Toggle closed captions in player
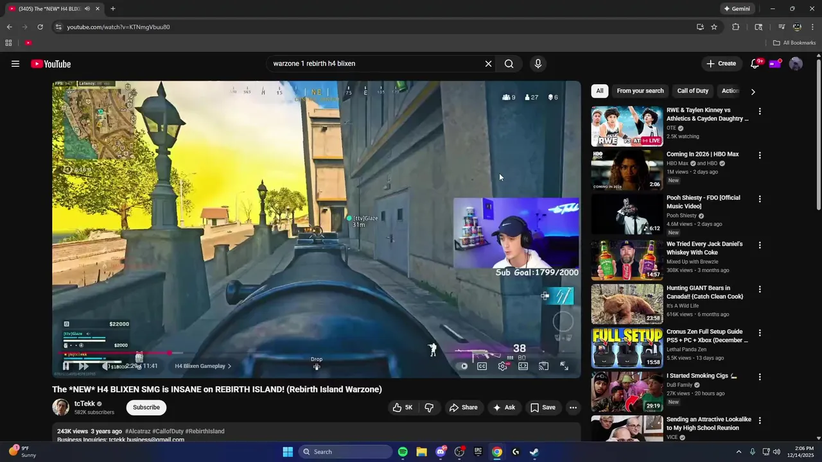The height and width of the screenshot is (462, 822). (482, 366)
